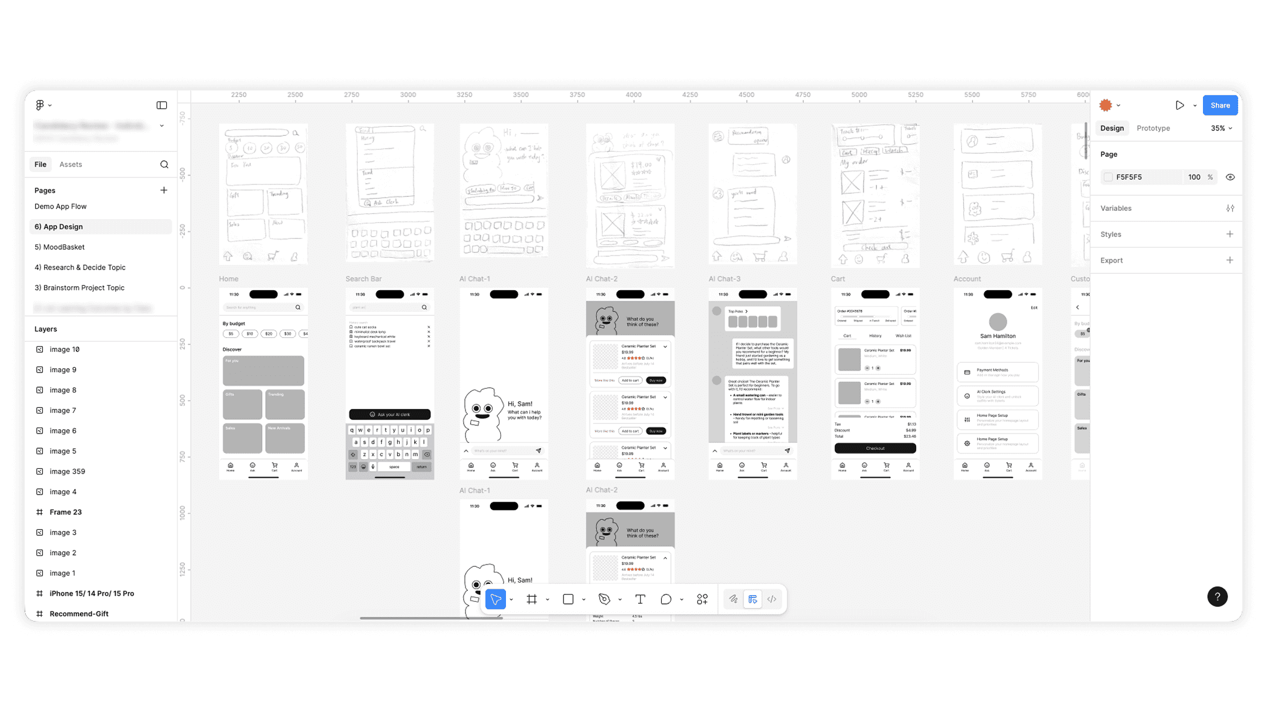Select the Frame tool
The width and height of the screenshot is (1267, 712).
(532, 599)
